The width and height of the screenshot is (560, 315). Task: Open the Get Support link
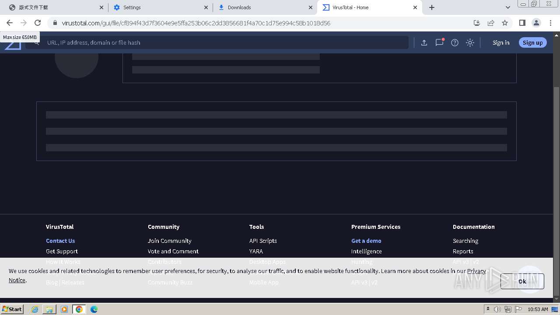tap(62, 251)
